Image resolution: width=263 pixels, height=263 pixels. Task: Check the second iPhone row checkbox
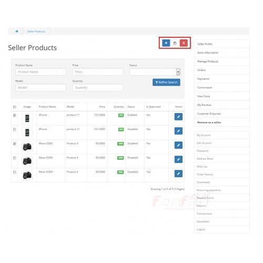(15, 129)
